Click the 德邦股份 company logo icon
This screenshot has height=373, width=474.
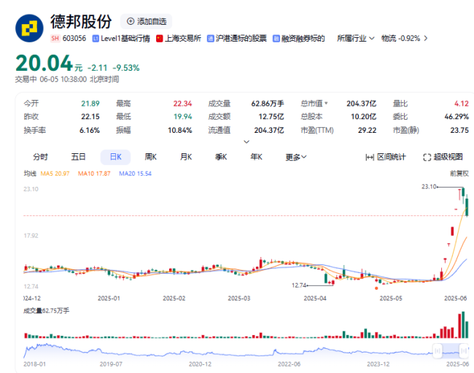tap(29, 27)
